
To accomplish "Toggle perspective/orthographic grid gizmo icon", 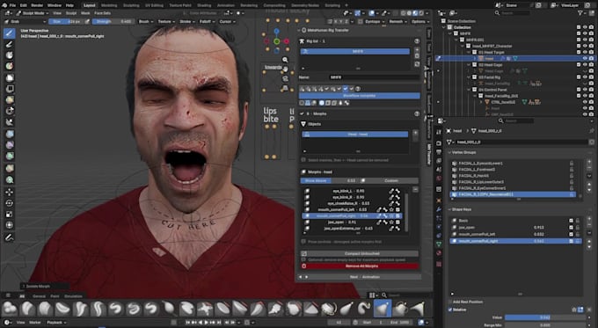I will (x=285, y=88).
